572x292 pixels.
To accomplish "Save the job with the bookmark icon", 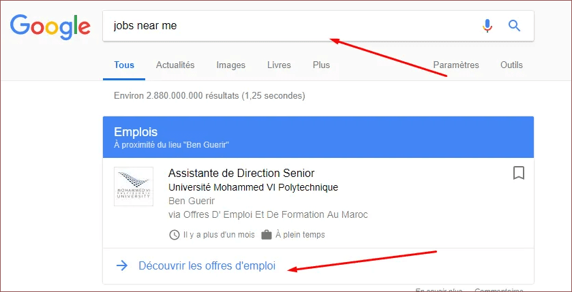I will pos(519,173).
